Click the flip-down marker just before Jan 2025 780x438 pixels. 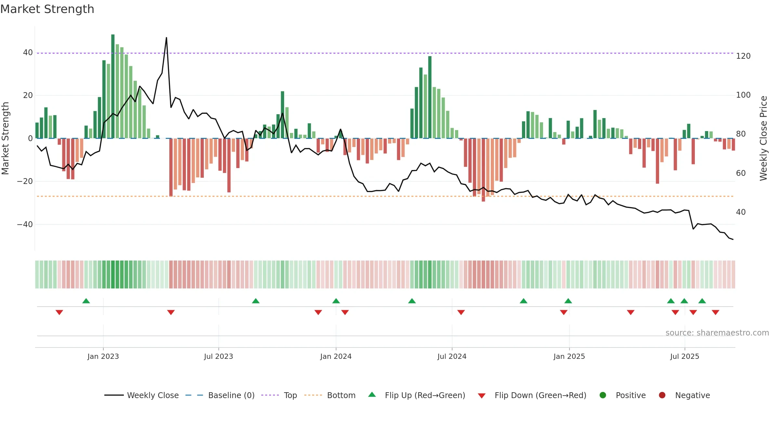click(x=564, y=312)
